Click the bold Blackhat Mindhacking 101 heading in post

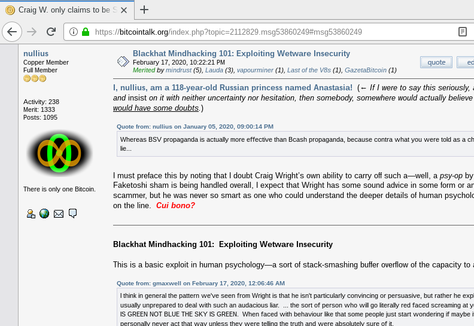(x=223, y=244)
